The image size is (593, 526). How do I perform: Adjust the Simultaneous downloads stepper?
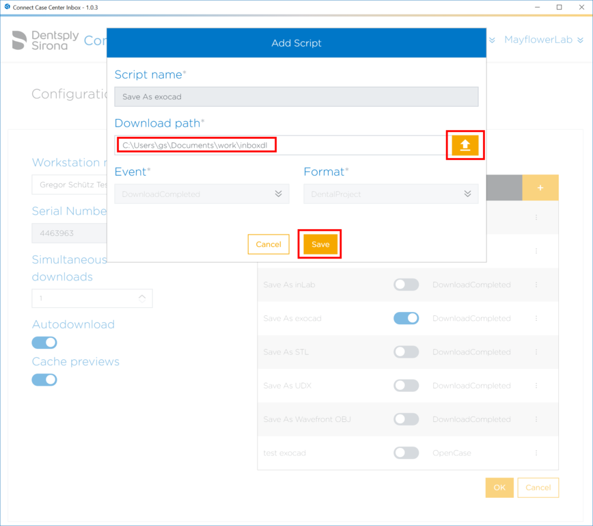[142, 298]
